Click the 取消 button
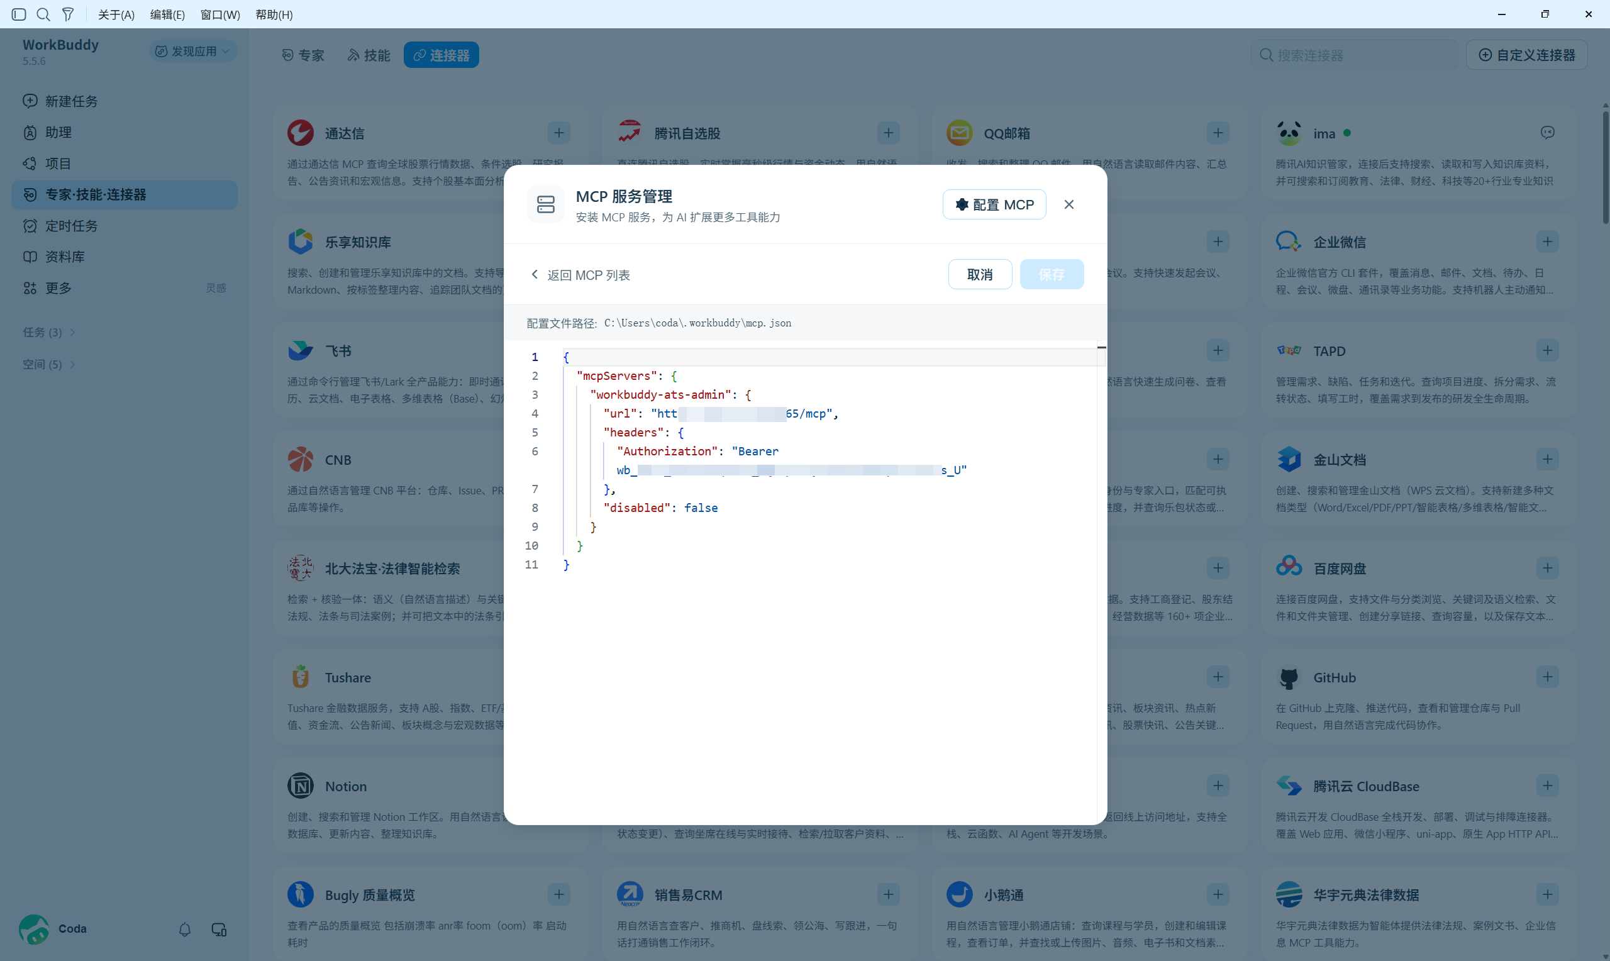 [979, 275]
